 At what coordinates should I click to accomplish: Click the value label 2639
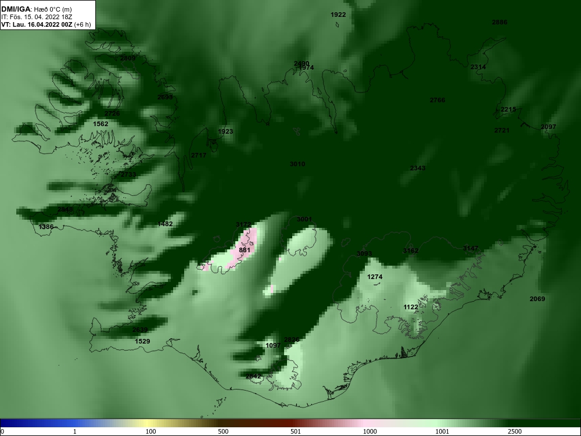click(x=140, y=330)
